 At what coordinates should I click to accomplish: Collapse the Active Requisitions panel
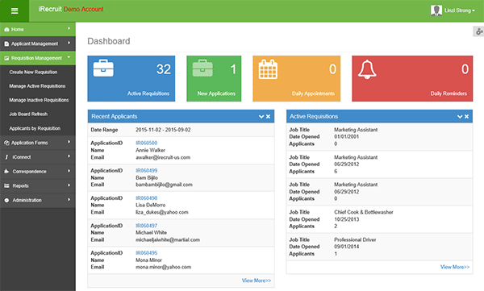click(x=460, y=116)
